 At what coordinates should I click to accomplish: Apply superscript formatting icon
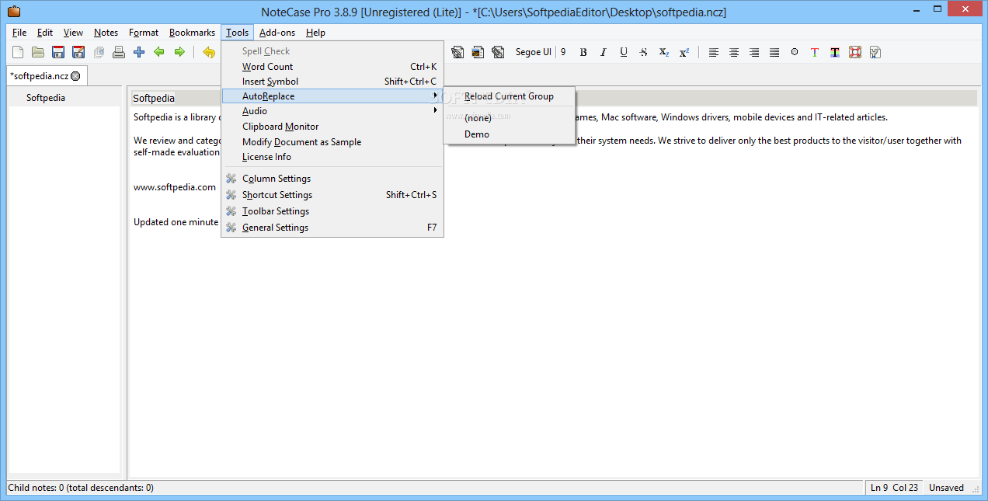tap(684, 52)
